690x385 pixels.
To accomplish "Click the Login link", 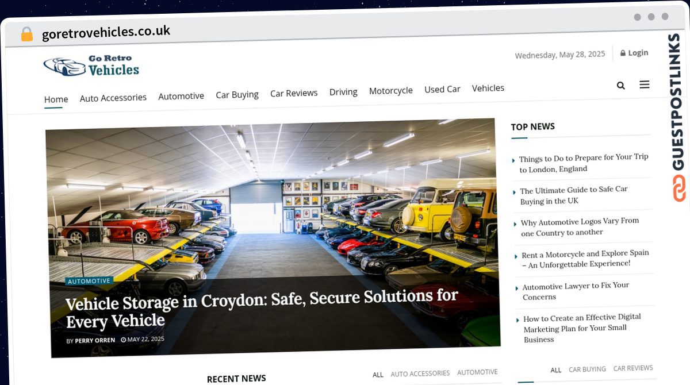I will click(x=638, y=53).
